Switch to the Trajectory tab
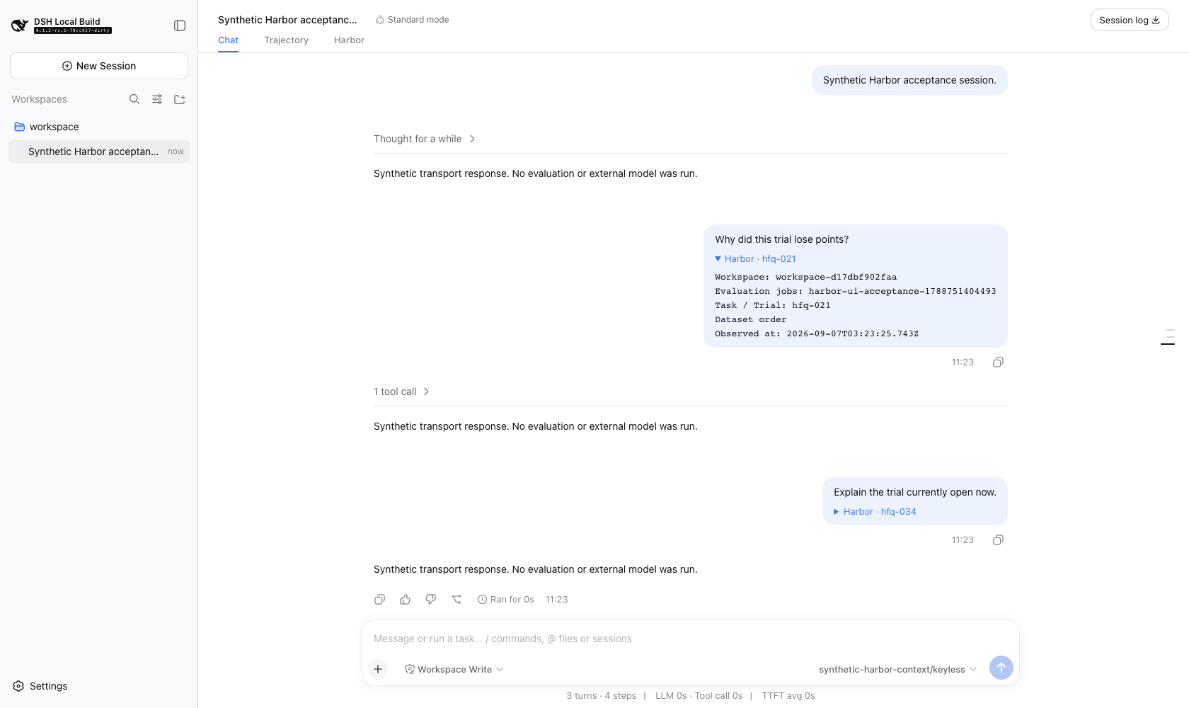1189x708 pixels. click(x=286, y=40)
